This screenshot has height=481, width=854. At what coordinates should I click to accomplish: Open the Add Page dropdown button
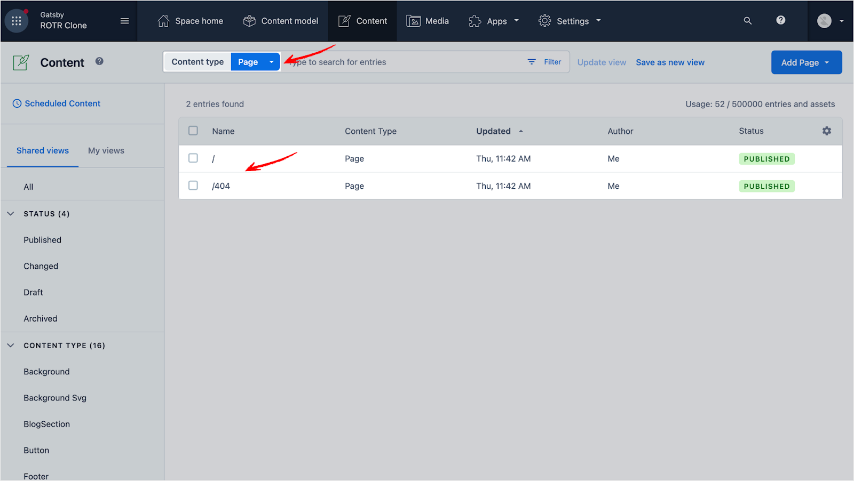click(x=806, y=62)
